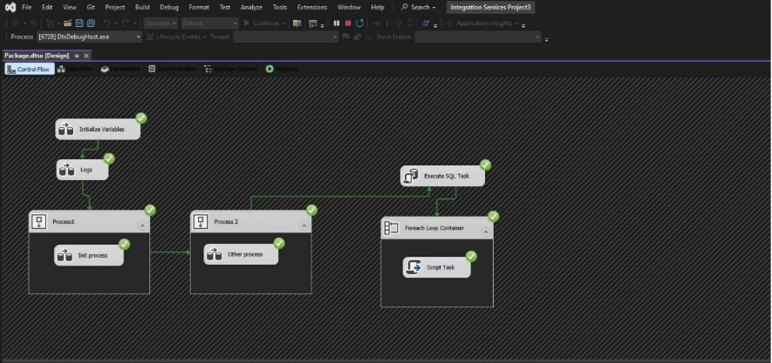
Task: Select the Logs task
Action: 82,170
